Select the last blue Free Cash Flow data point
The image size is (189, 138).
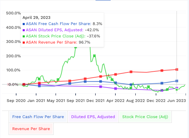point(177,81)
